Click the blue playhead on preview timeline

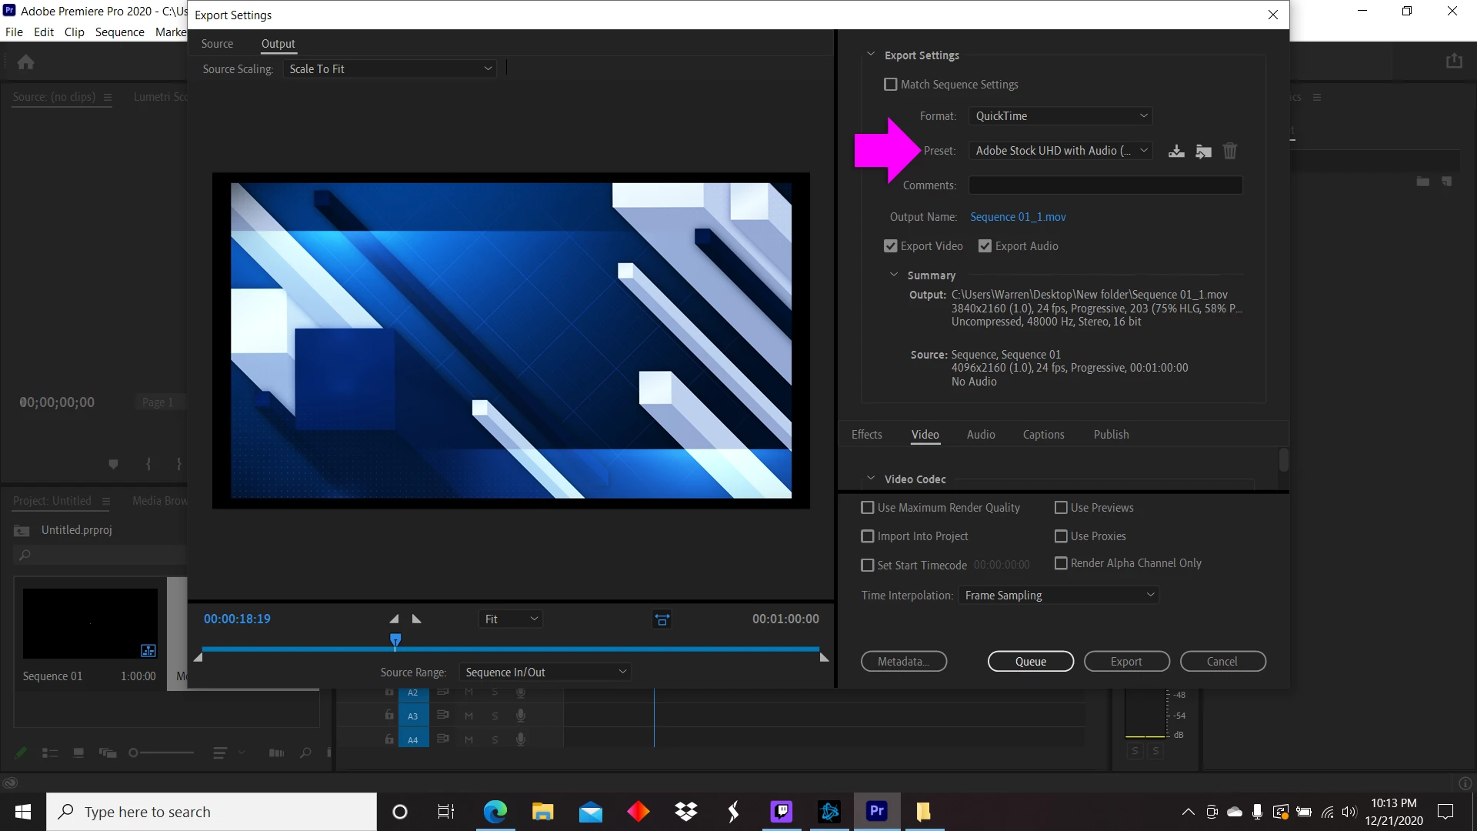click(395, 639)
